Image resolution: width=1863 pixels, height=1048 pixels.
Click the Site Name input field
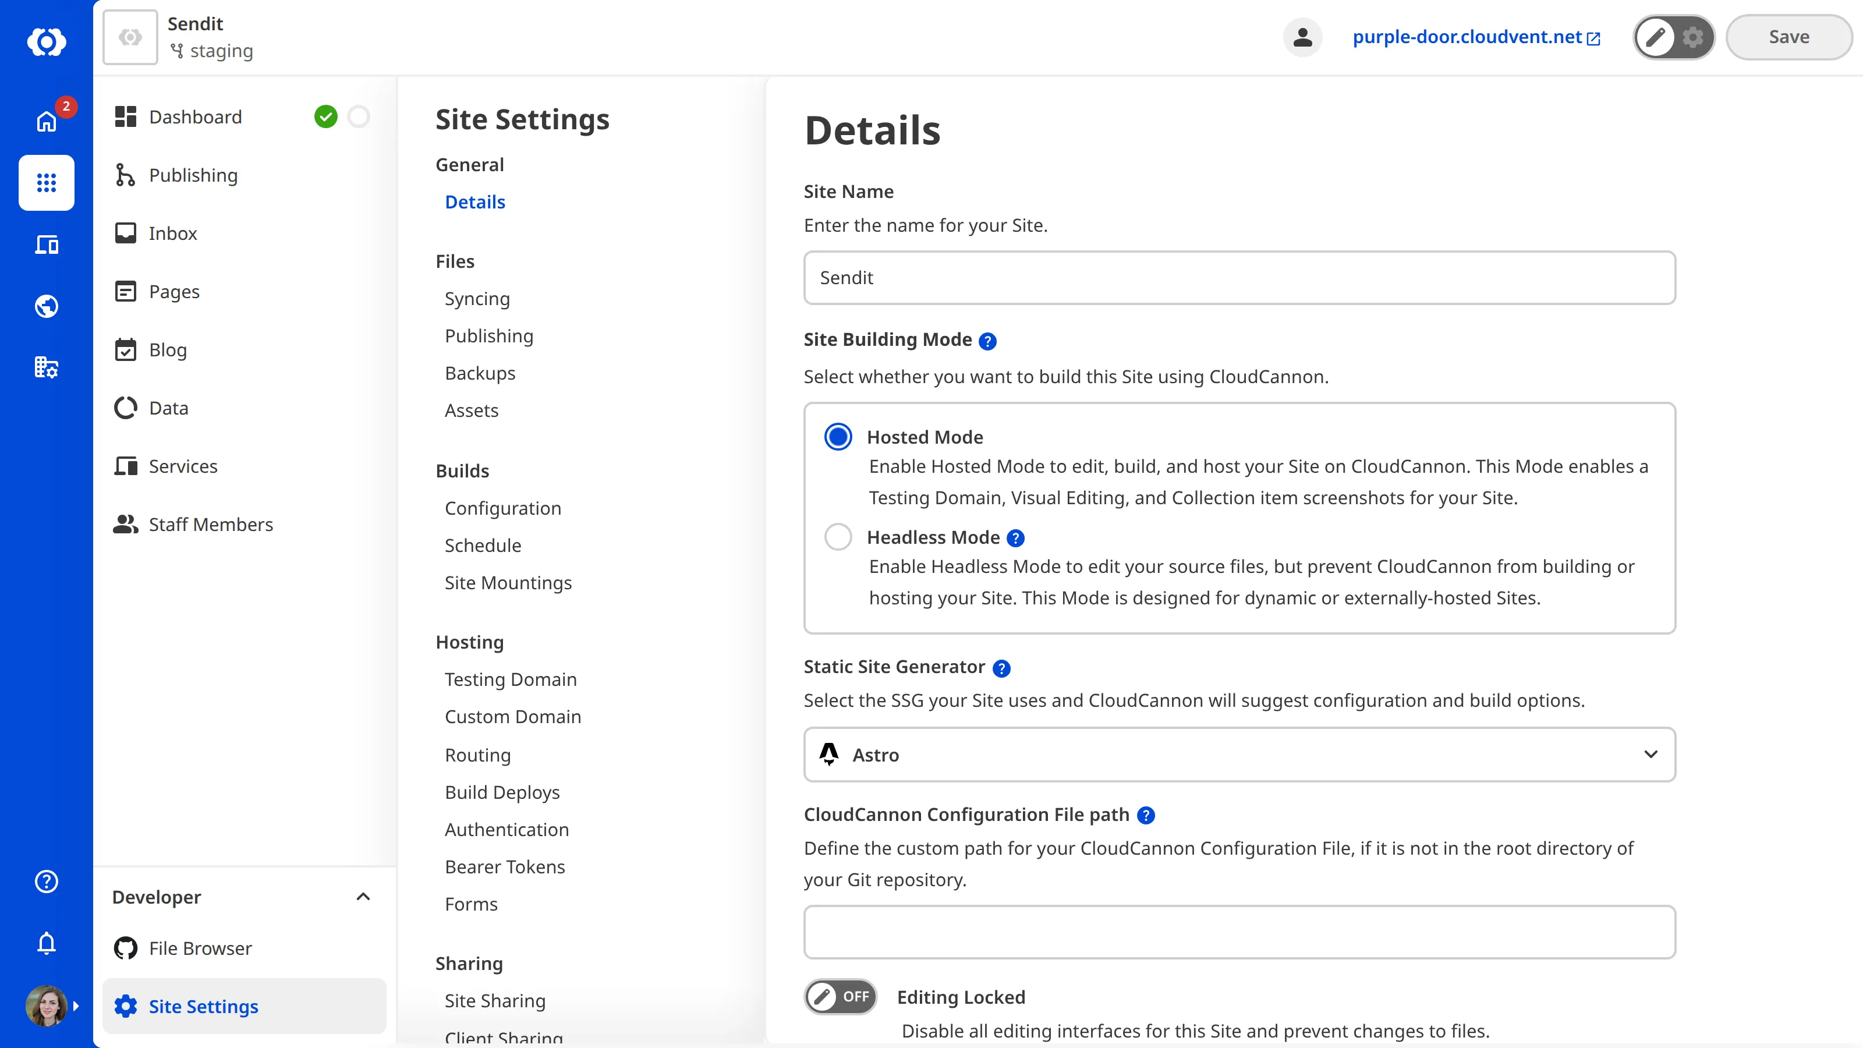tap(1239, 278)
